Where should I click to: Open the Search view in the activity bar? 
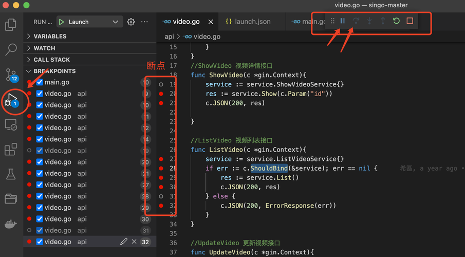coord(11,49)
